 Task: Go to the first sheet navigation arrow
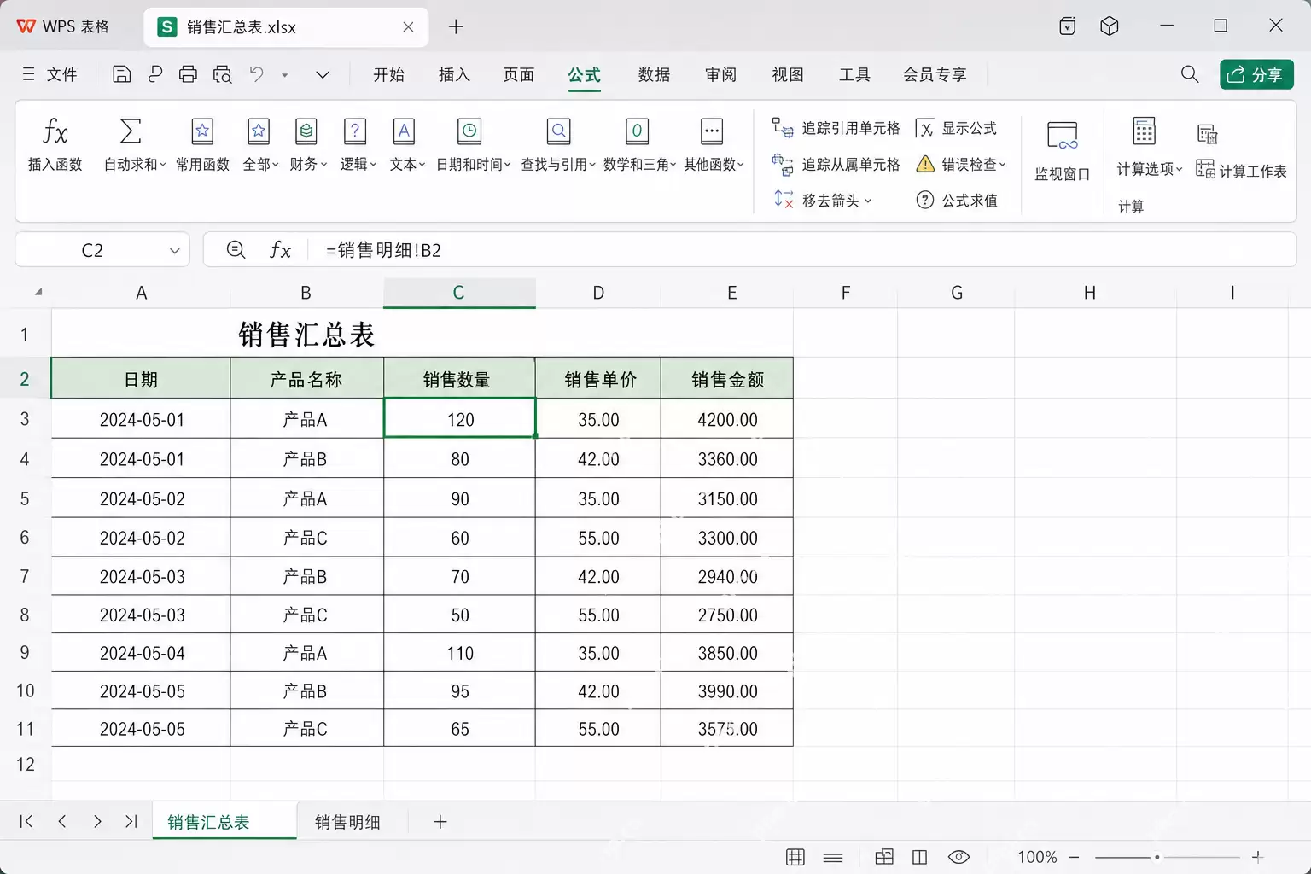point(26,821)
